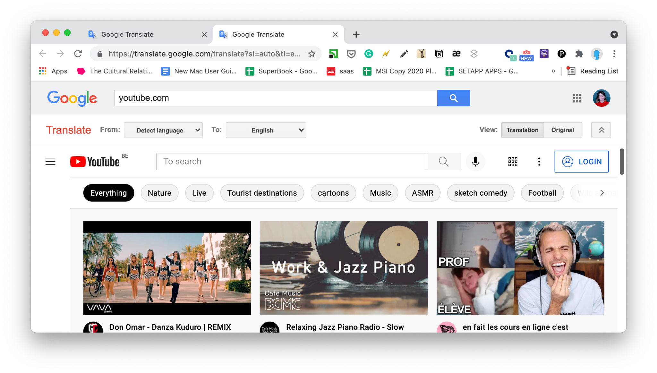Screen dimensions: 657x373
Task: Open the New Mac User Gui... bookmark
Action: 199,71
